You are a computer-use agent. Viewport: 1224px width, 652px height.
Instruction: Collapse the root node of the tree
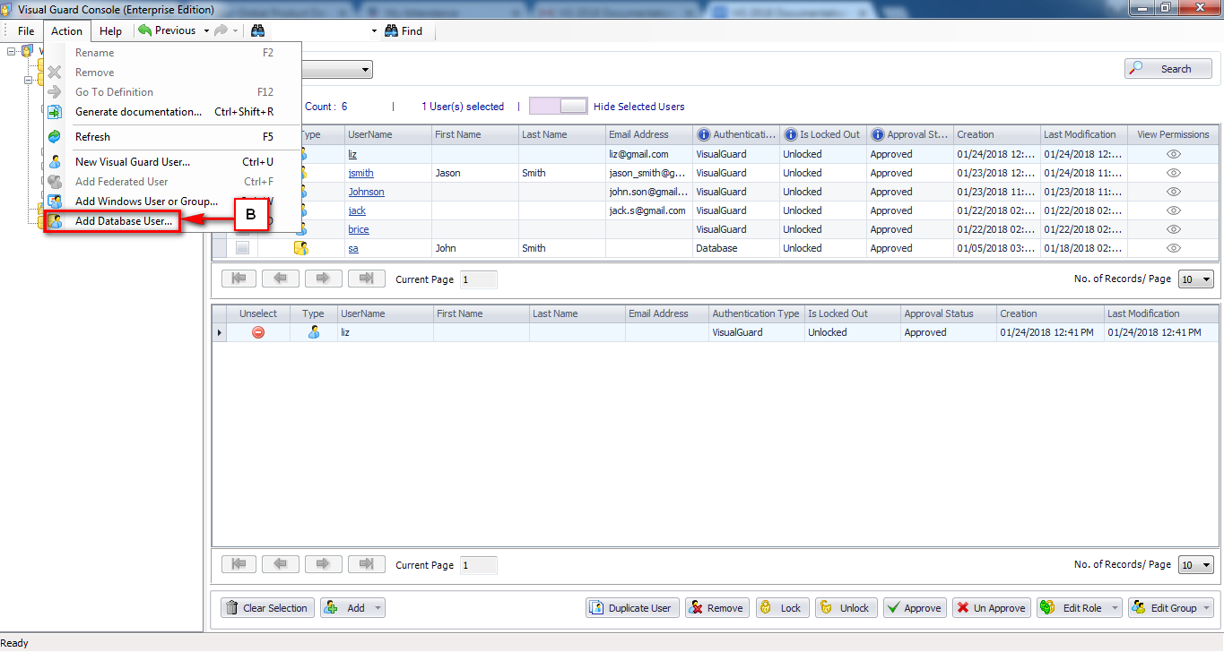click(x=12, y=51)
